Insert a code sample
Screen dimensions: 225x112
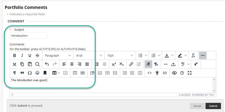tap(165, 73)
